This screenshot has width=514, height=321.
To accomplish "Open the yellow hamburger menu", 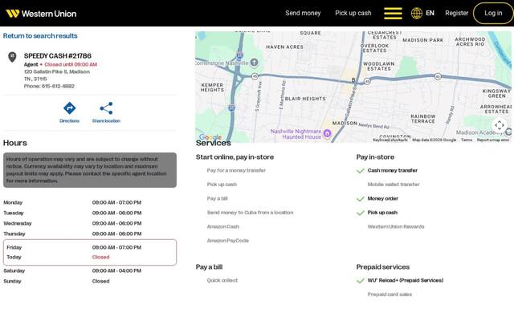I will point(393,14).
